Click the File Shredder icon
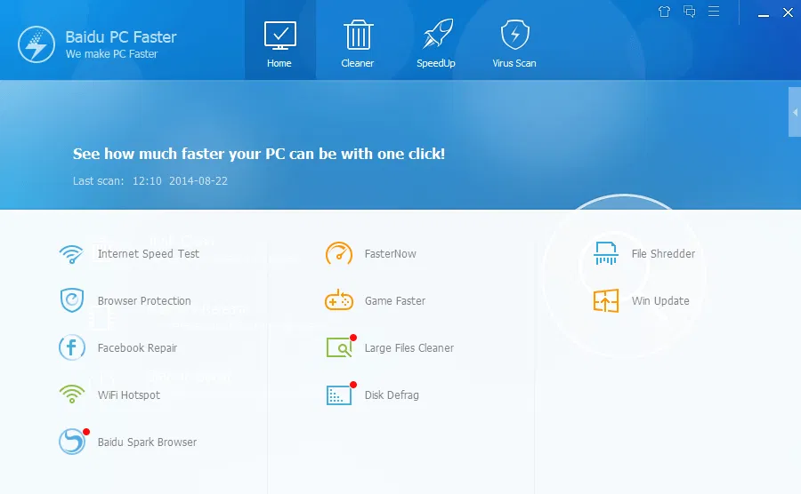 606,253
